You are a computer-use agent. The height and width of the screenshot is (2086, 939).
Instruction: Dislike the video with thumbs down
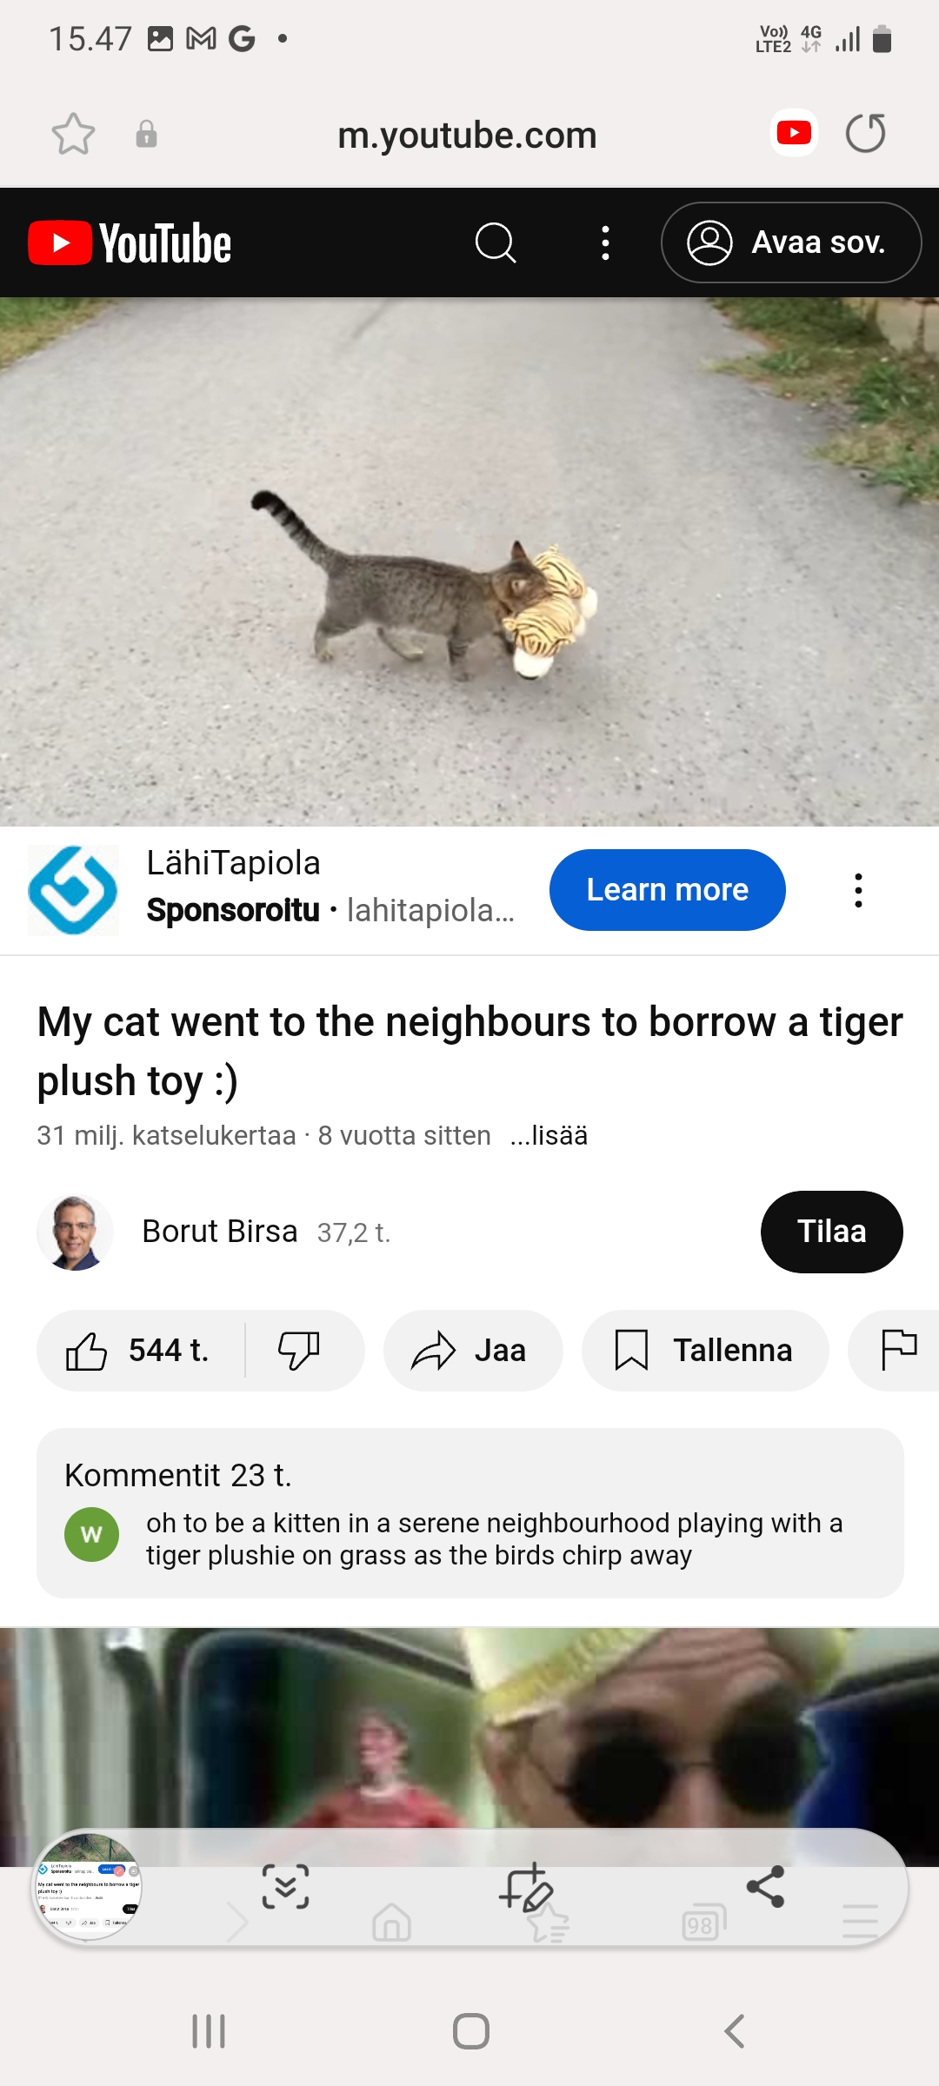tap(299, 1351)
